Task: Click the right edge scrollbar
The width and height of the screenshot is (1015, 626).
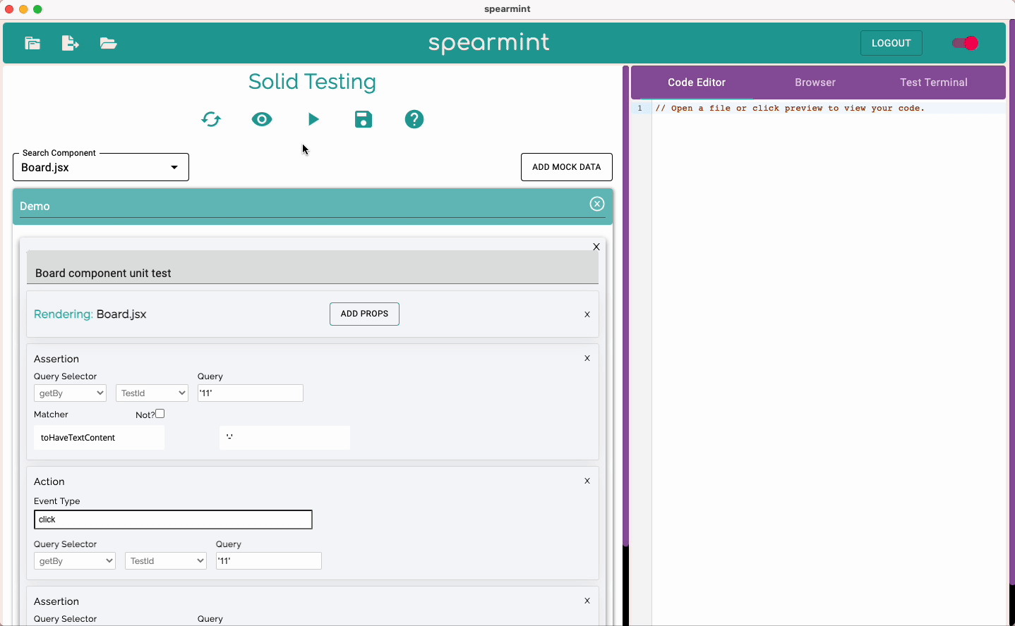Action: [x=1011, y=303]
